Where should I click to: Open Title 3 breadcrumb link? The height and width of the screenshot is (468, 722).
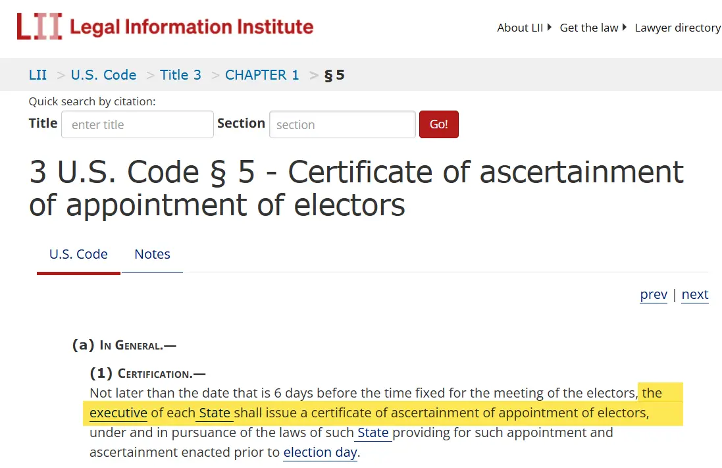coord(180,75)
